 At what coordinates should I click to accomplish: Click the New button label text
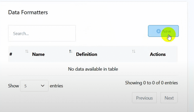coord(166,31)
